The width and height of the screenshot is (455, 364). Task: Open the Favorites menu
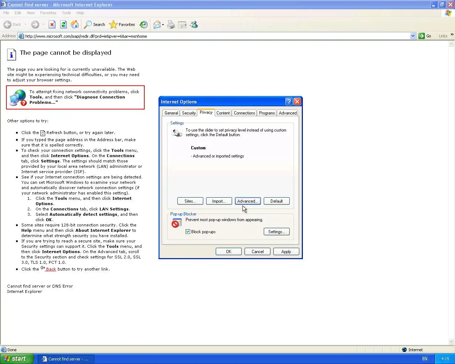(48, 13)
